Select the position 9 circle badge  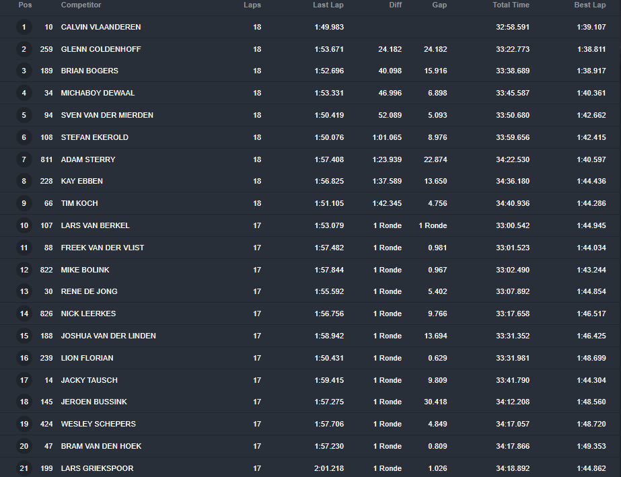pyautogui.click(x=24, y=204)
